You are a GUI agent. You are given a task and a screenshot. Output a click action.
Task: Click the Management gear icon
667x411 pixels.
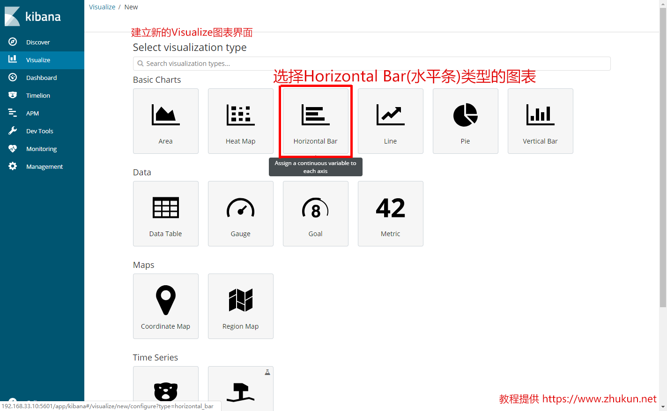pos(13,166)
